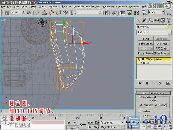Click the Use Pivot Point Center icon

(29, 13)
